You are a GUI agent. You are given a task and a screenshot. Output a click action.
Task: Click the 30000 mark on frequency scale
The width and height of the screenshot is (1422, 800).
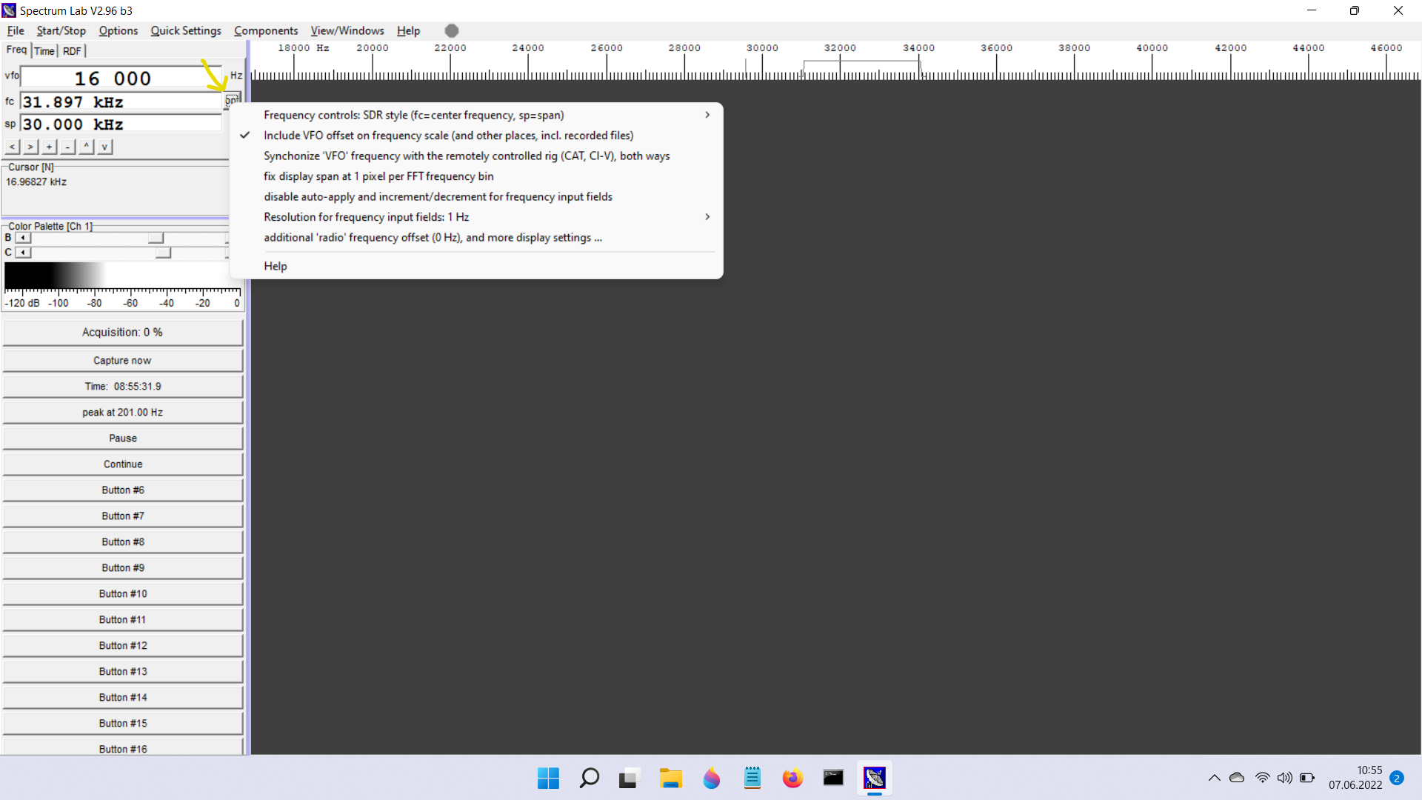coord(762,48)
